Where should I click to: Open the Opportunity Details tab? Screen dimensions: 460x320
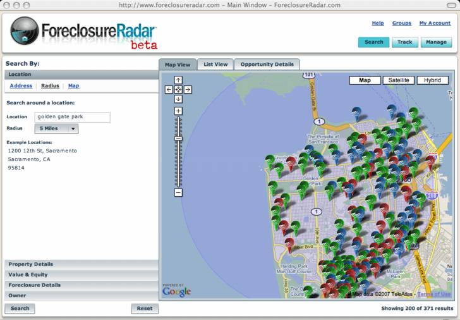point(267,65)
